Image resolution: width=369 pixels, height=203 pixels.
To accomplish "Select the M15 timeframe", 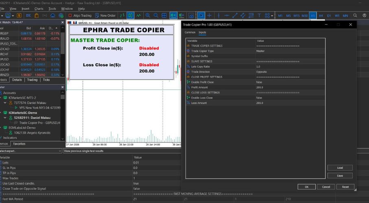I will coord(297,16).
